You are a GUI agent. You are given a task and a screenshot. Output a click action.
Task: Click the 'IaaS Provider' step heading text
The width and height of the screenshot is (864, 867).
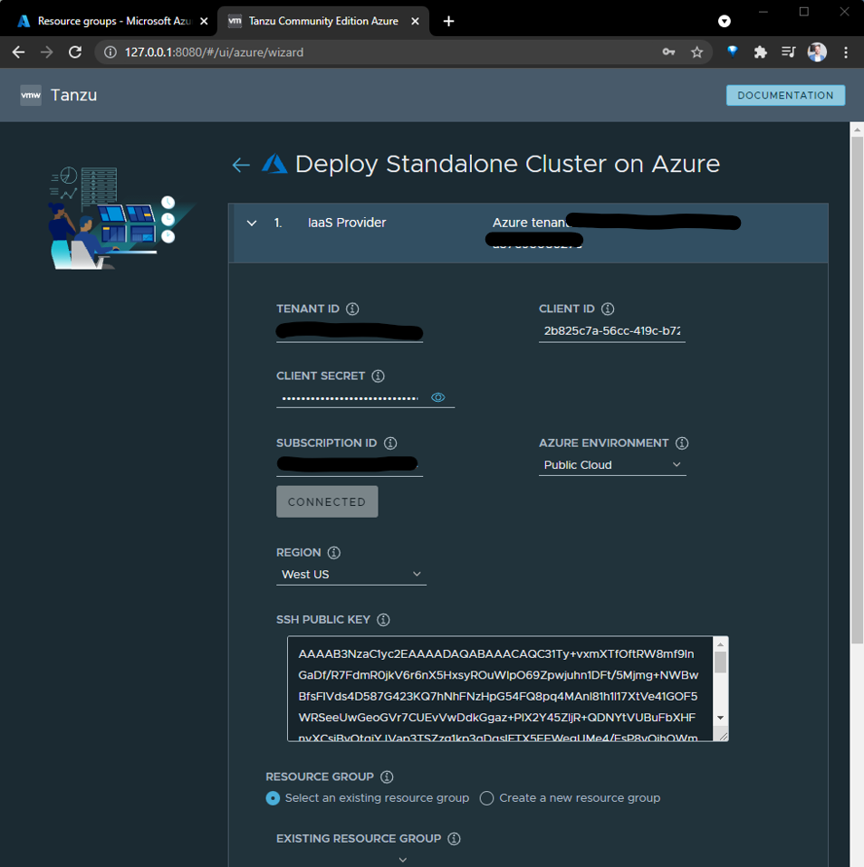[347, 223]
